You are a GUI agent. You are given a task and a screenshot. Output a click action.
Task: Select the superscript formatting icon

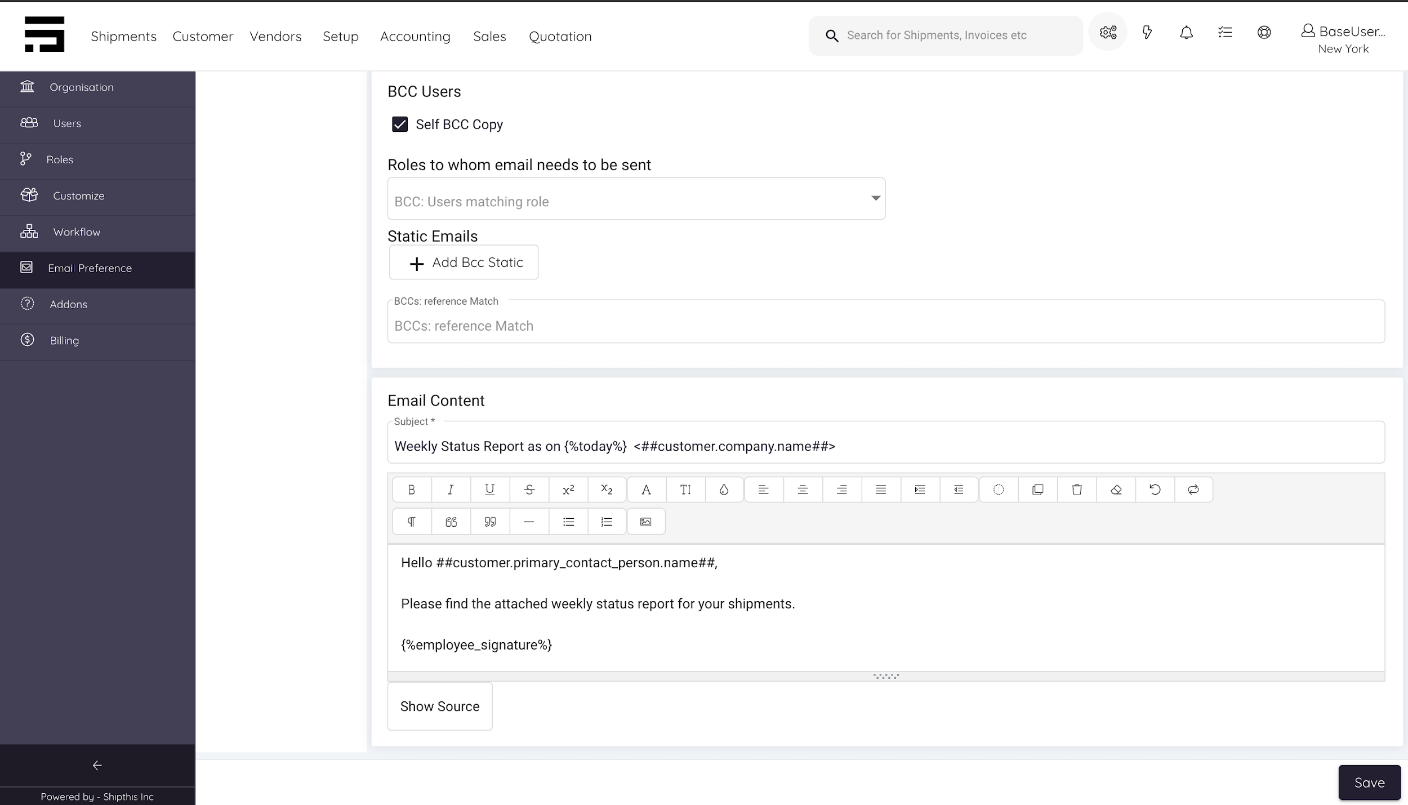(568, 490)
